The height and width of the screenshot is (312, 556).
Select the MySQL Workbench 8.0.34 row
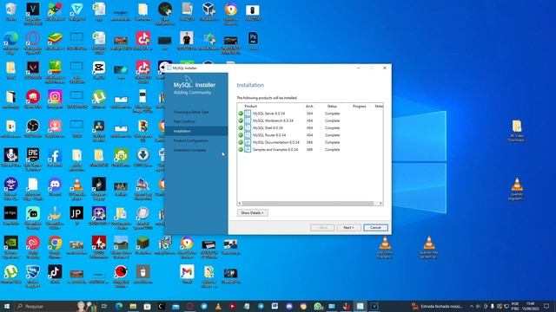click(310, 120)
